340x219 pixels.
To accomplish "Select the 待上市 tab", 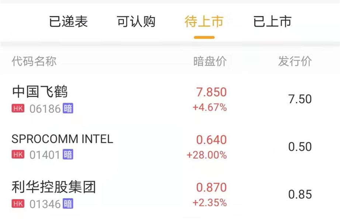I will 204,21.
